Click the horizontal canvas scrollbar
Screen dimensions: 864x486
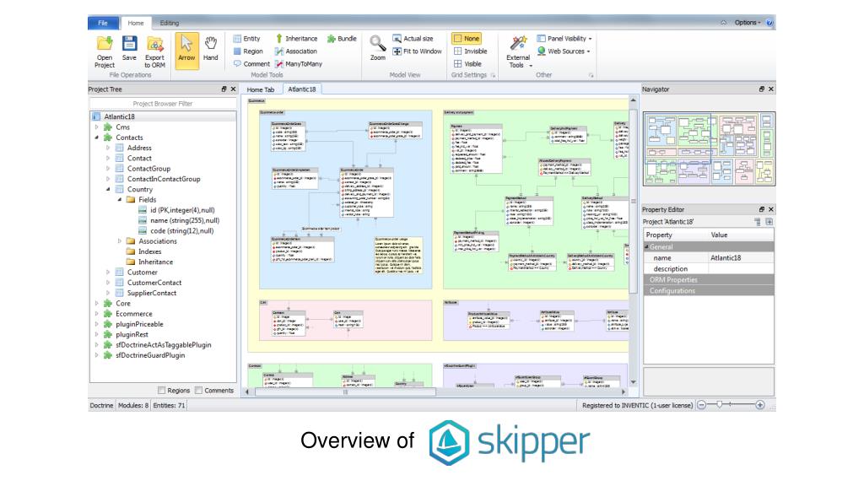(345, 391)
